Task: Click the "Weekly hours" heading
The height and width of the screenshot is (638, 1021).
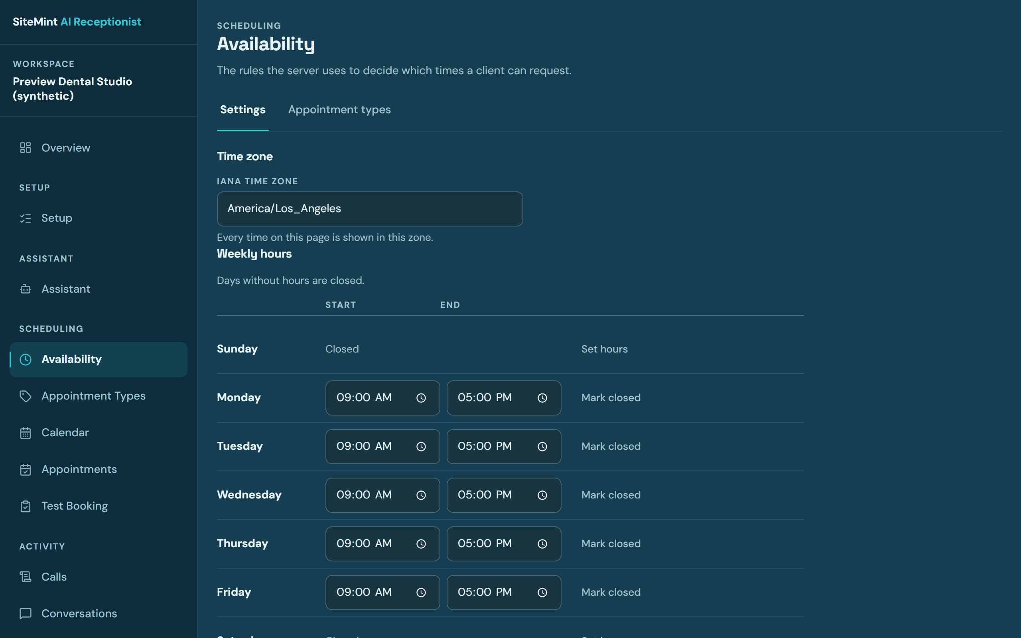Action: pos(254,254)
